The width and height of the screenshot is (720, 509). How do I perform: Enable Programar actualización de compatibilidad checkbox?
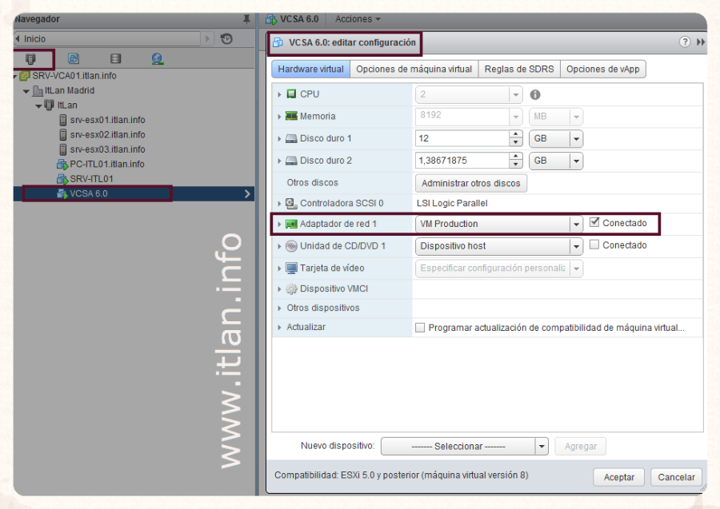(x=420, y=328)
